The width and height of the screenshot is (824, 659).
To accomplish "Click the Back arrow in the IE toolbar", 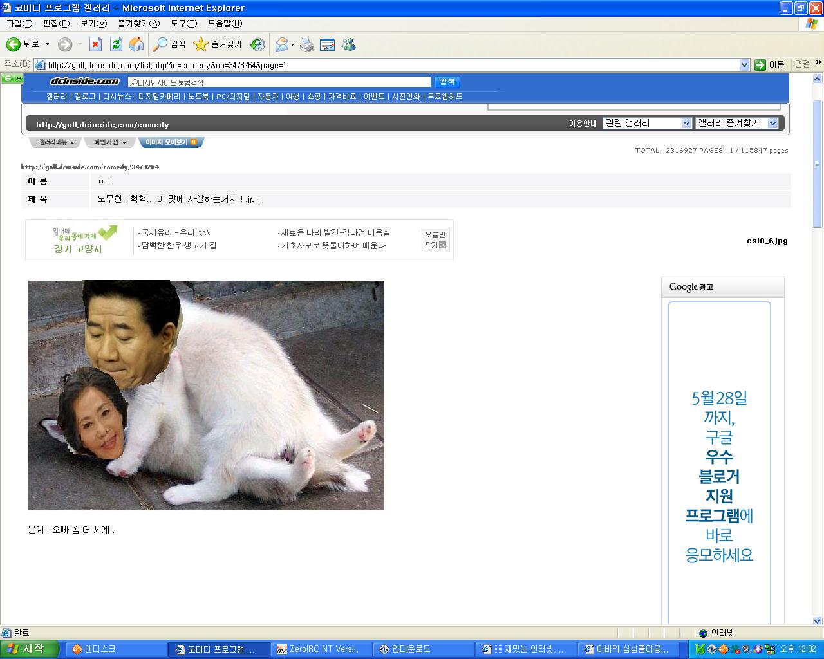I will click(14, 44).
